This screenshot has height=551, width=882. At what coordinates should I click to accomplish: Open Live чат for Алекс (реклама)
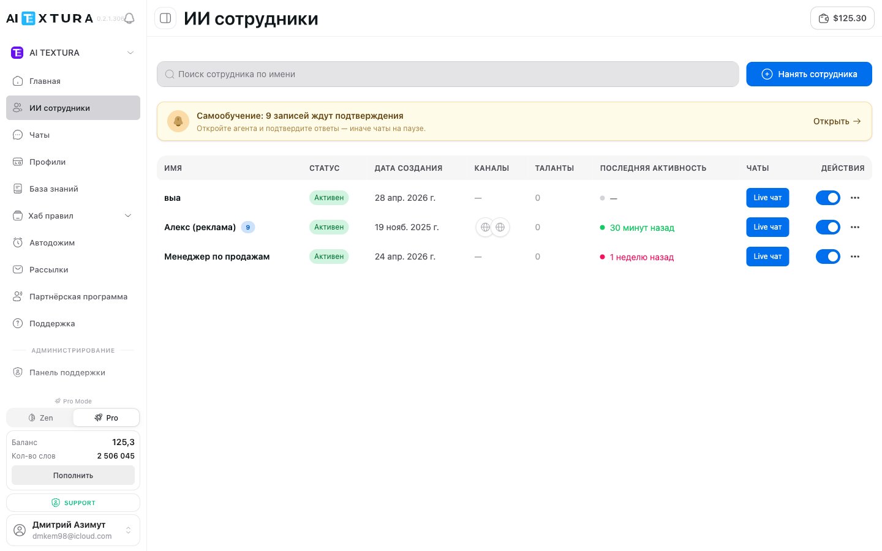tap(767, 227)
